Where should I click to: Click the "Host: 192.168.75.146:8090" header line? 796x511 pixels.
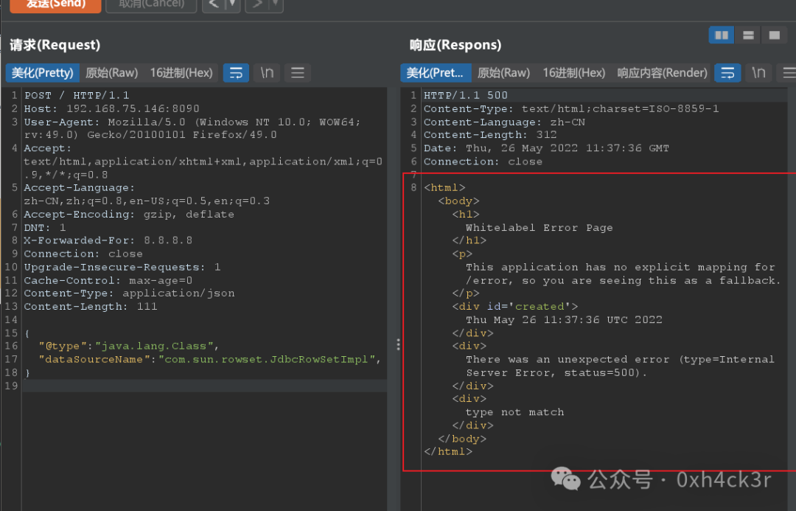point(112,108)
